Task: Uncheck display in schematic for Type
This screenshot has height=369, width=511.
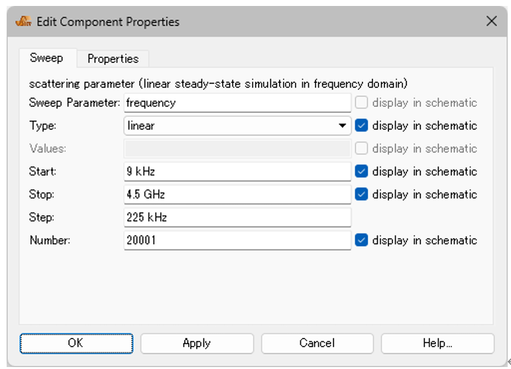Action: 361,125
